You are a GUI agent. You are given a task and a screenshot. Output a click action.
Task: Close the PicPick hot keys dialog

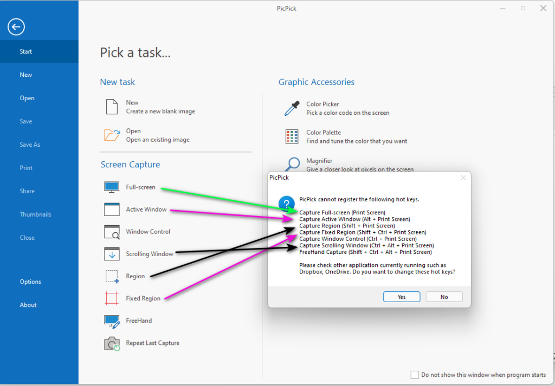coord(463,178)
